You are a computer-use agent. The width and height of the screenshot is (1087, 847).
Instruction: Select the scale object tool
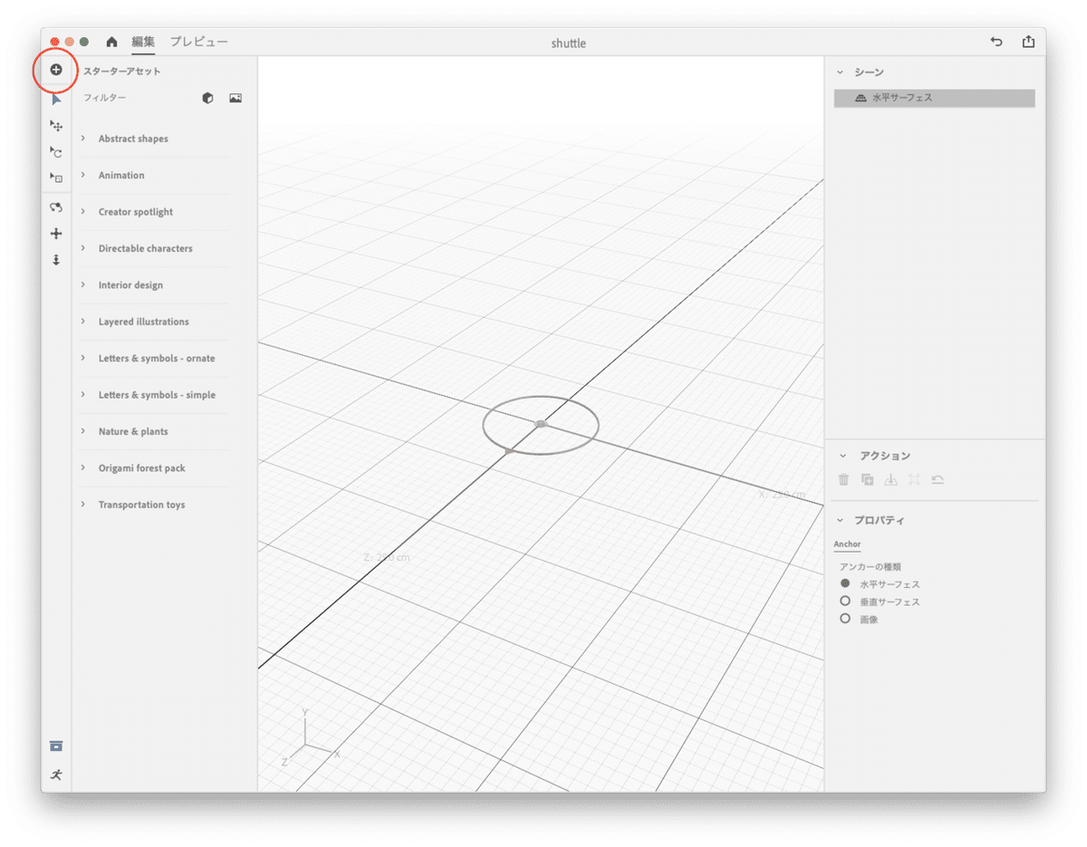(56, 178)
